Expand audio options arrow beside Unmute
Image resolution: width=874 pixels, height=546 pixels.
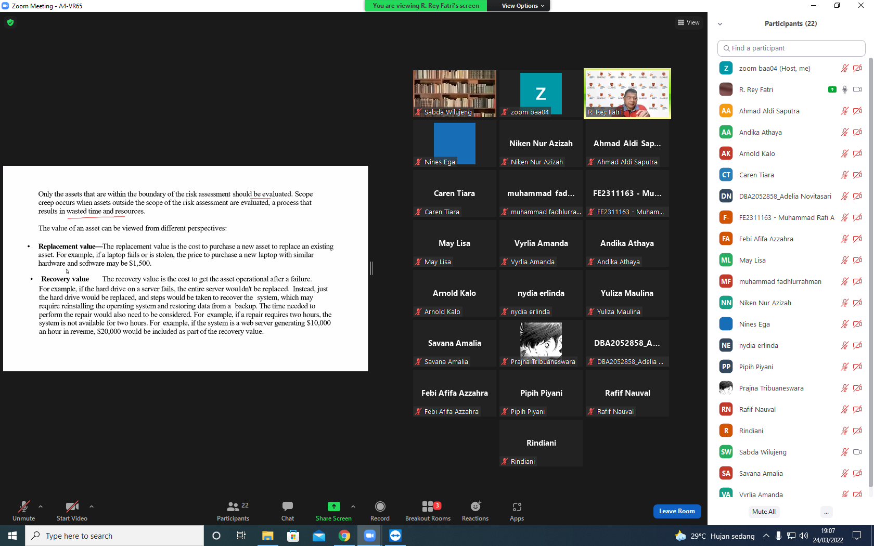tap(41, 506)
